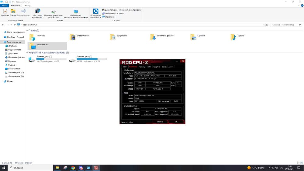
Task: Open Google Chrome from the taskbar
Action: [73, 168]
